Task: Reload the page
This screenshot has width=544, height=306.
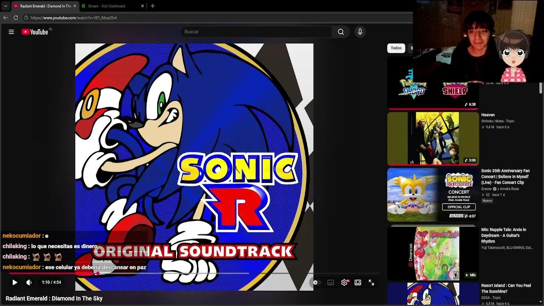Action: 16,18
